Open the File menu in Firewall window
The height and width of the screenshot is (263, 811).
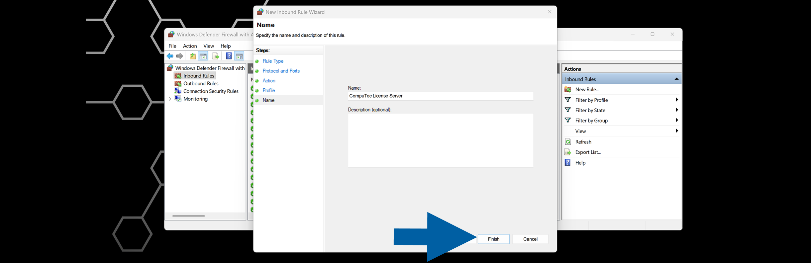(172, 46)
